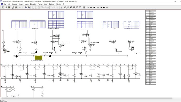Save the circuit with the floppy disk icon
Screen dimensions: 181x102
tap(9, 8)
